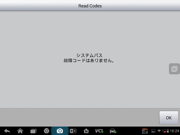Take a screenshot with the camera icon

point(60,131)
